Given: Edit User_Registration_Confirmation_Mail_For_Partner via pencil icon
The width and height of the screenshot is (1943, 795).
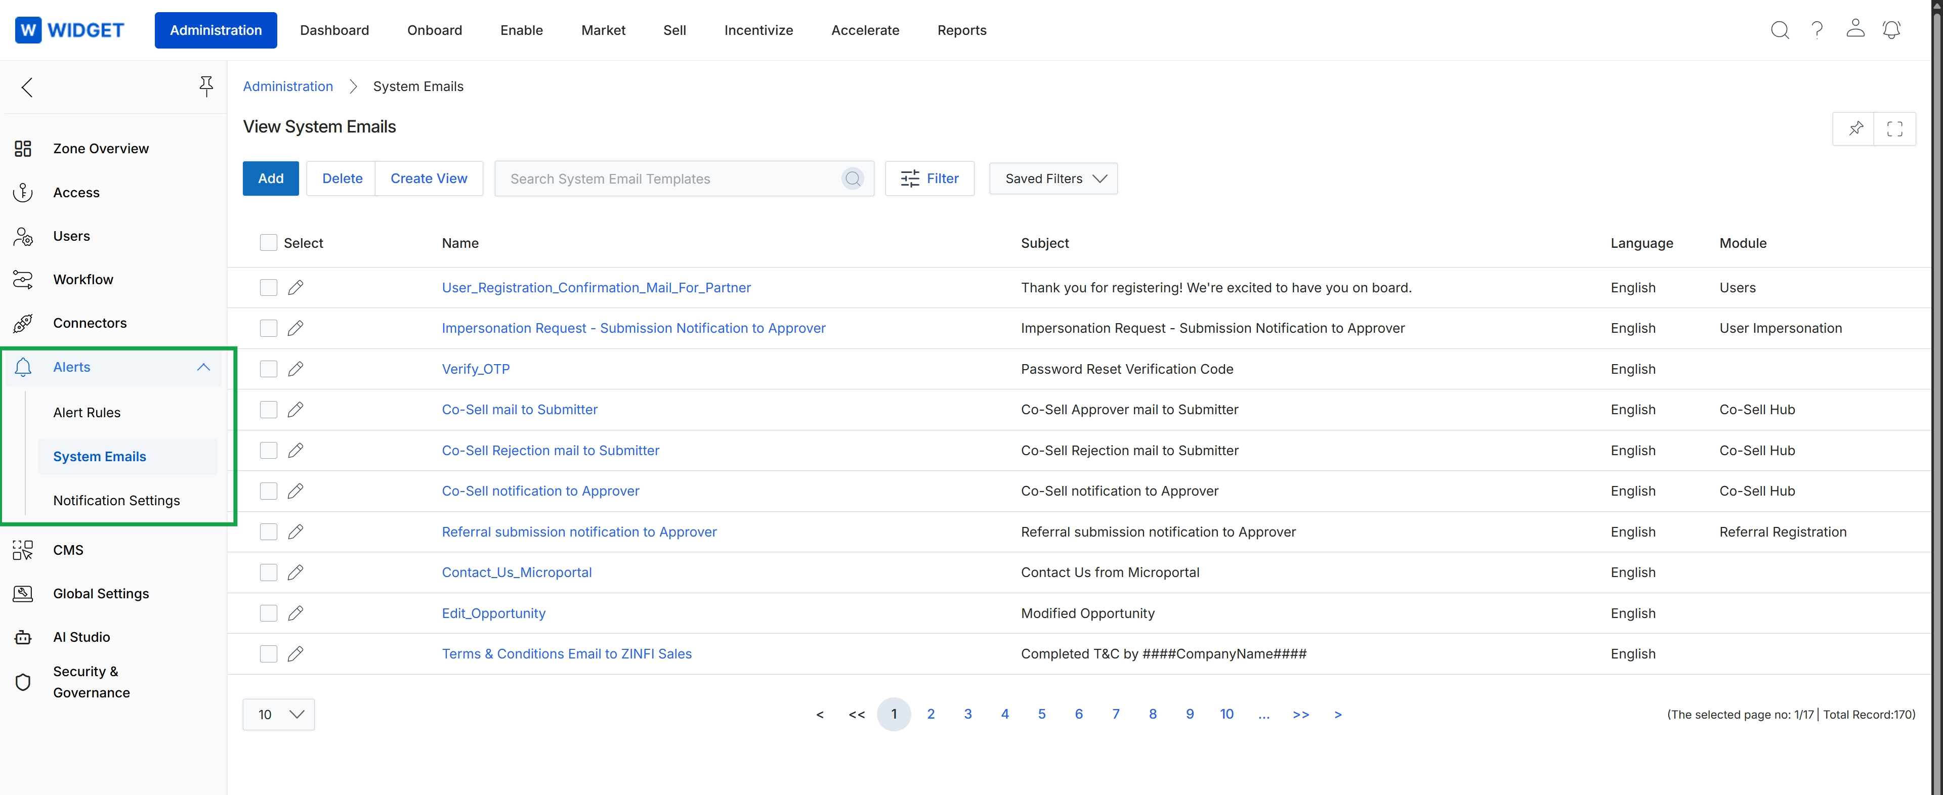Looking at the screenshot, I should 295,288.
